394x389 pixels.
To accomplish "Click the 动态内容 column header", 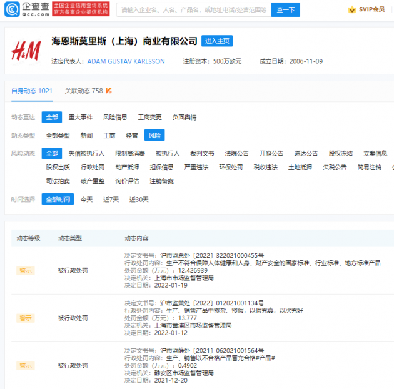I will (136, 238).
